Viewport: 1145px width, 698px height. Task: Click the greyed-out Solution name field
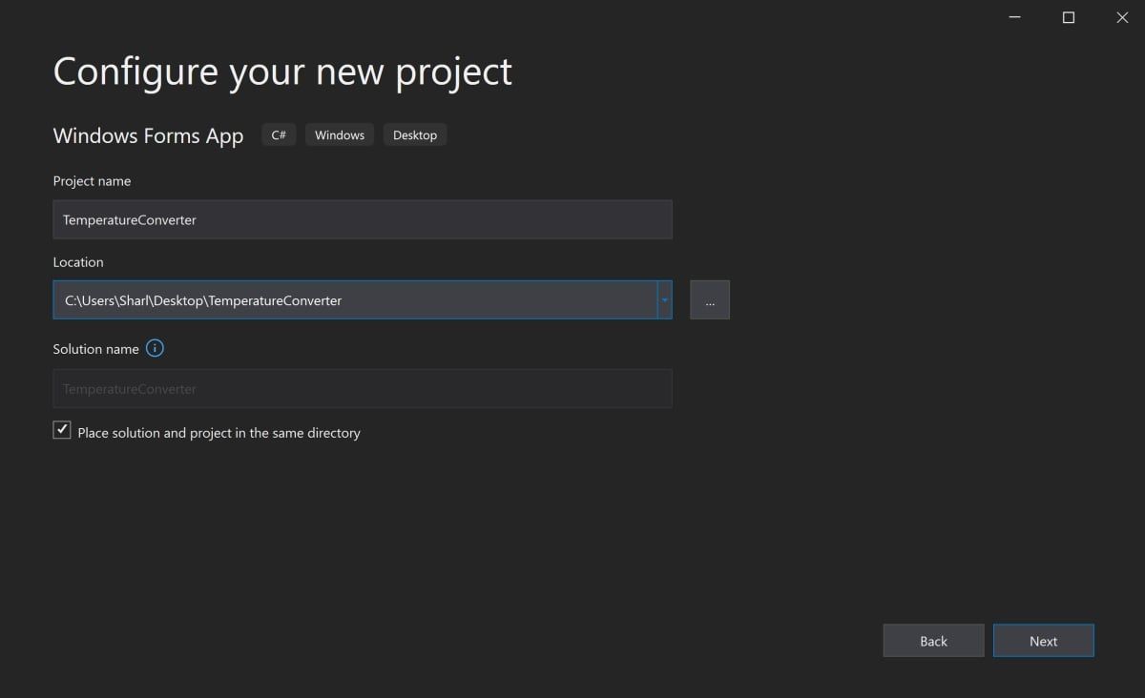click(363, 389)
